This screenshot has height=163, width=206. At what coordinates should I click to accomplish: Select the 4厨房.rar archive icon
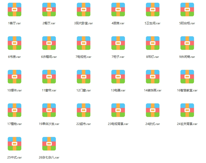118,10
